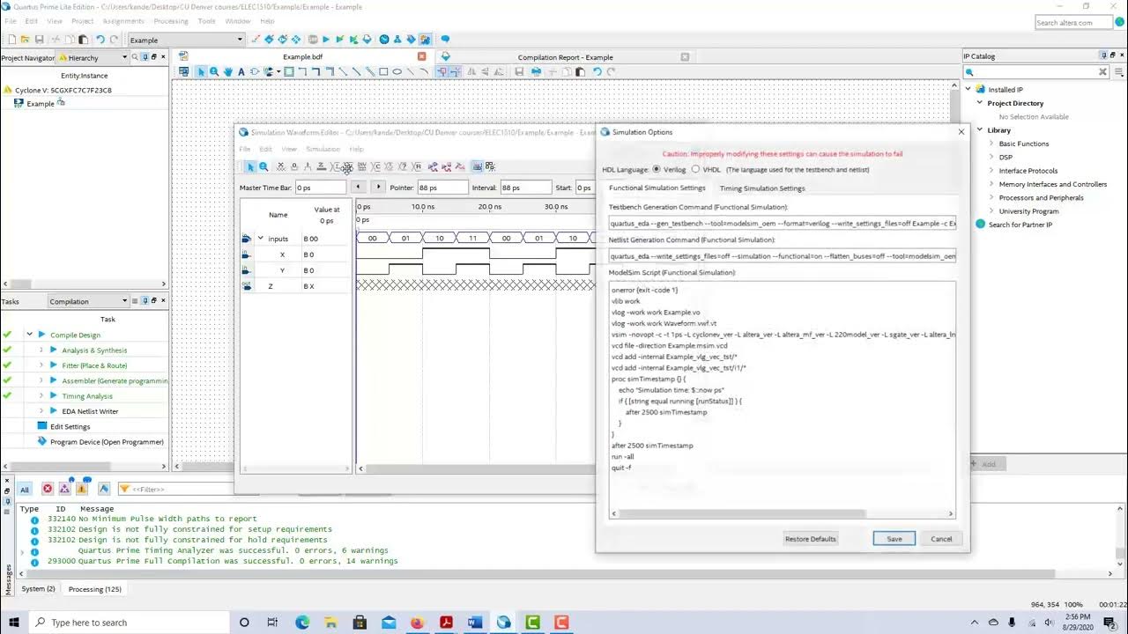Screen dimensions: 1128x634
Task: Switch to Timing Simulation Settings tab
Action: click(762, 188)
